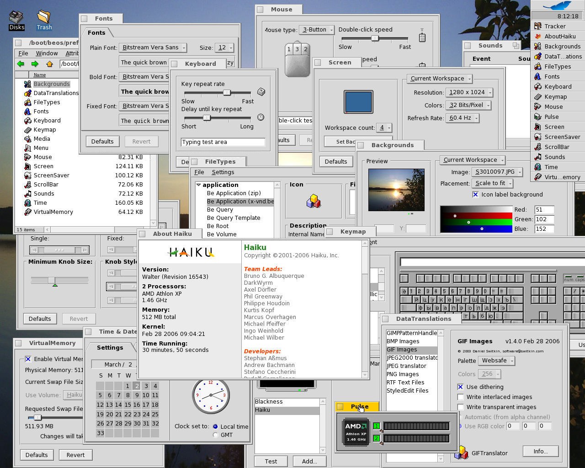Select Local time radio button
The image size is (585, 468).
(x=215, y=426)
